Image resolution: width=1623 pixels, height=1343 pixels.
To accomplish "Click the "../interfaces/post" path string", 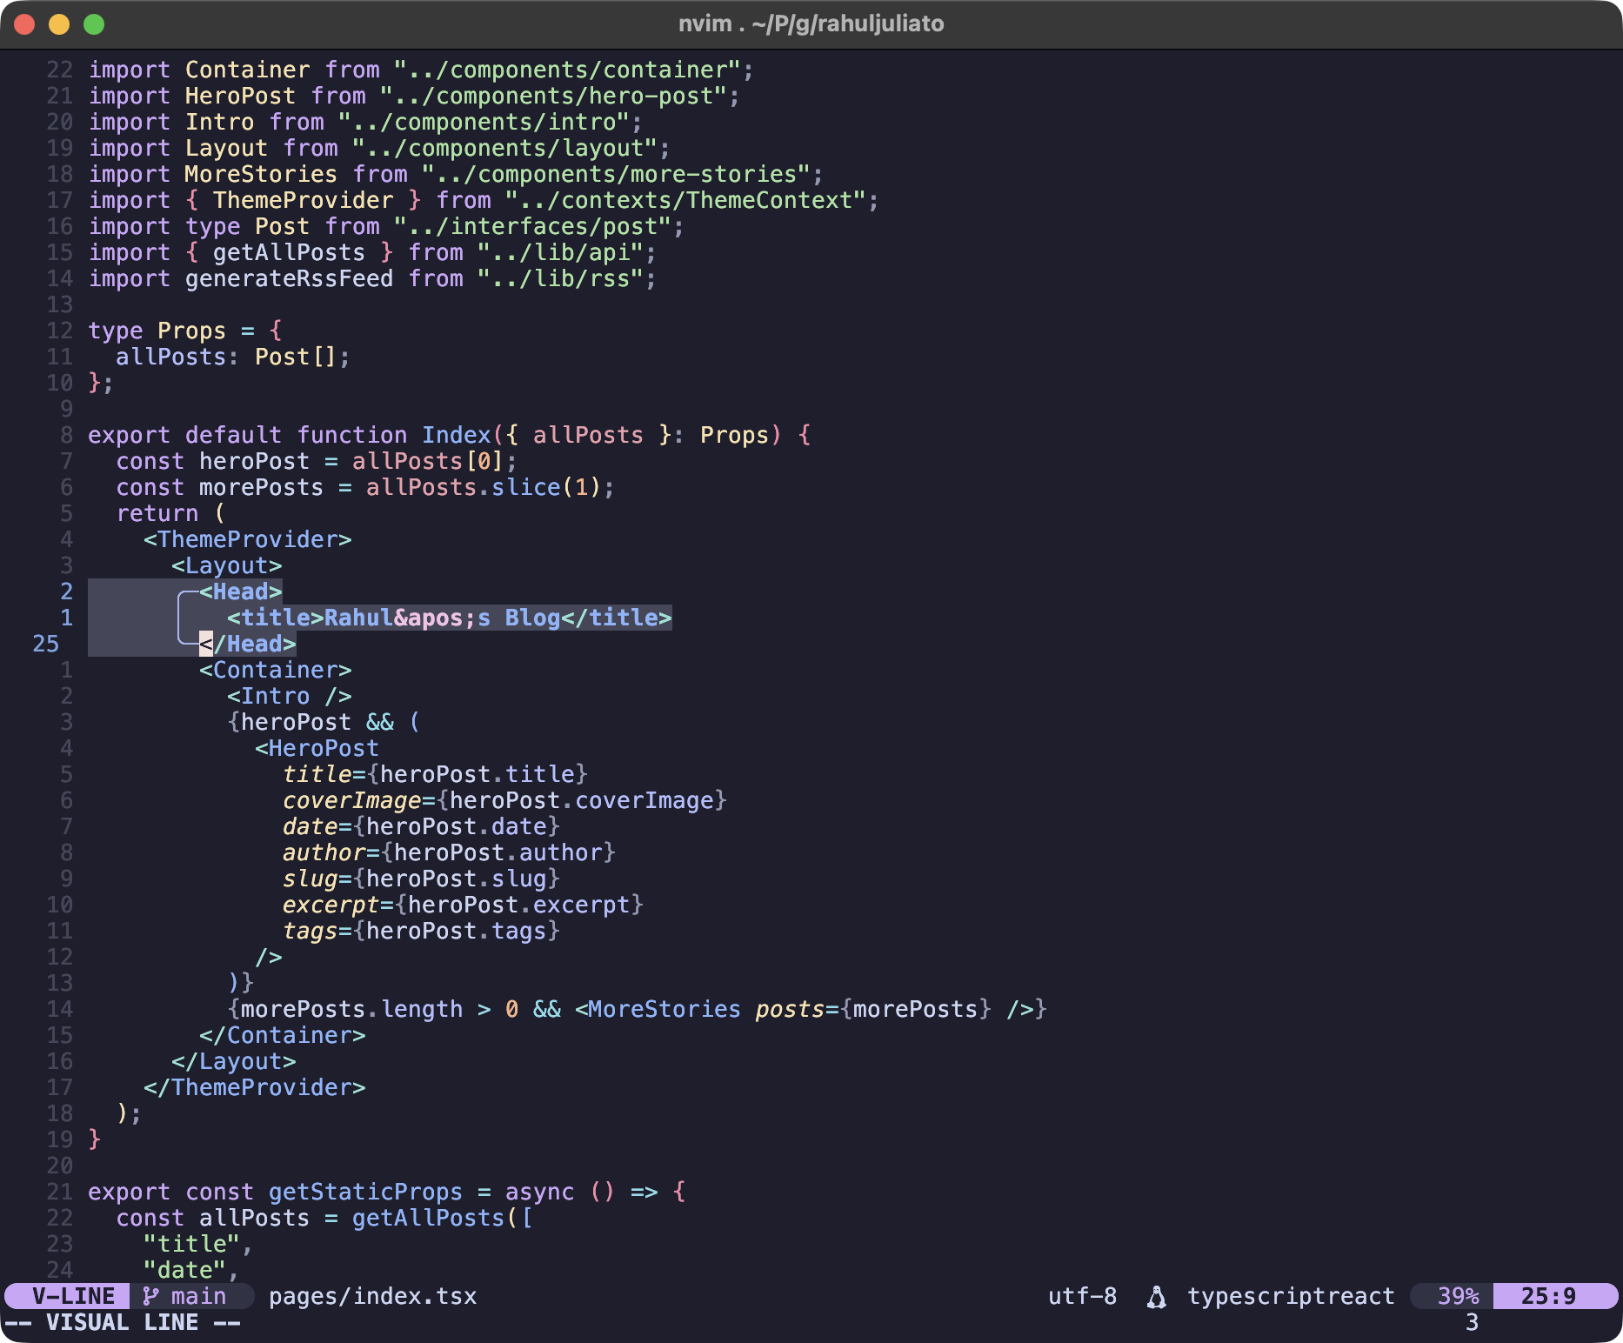I will pyautogui.click(x=532, y=226).
